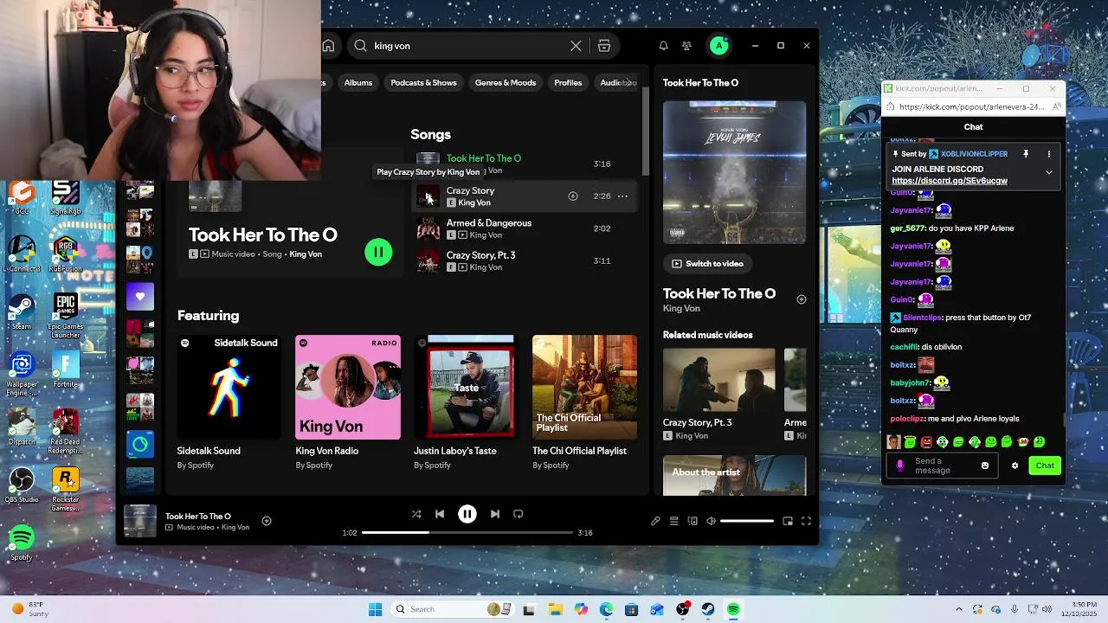Open OBS Studio desktop icon
The width and height of the screenshot is (1108, 623).
pos(22,485)
